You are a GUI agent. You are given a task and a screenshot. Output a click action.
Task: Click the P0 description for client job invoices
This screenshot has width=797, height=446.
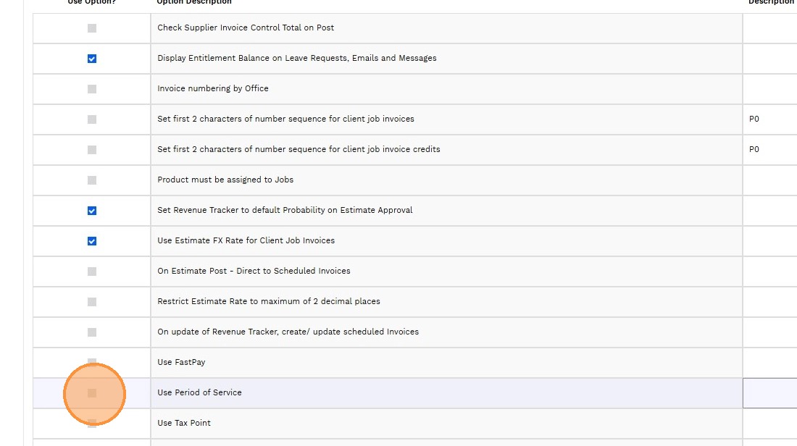[754, 119]
